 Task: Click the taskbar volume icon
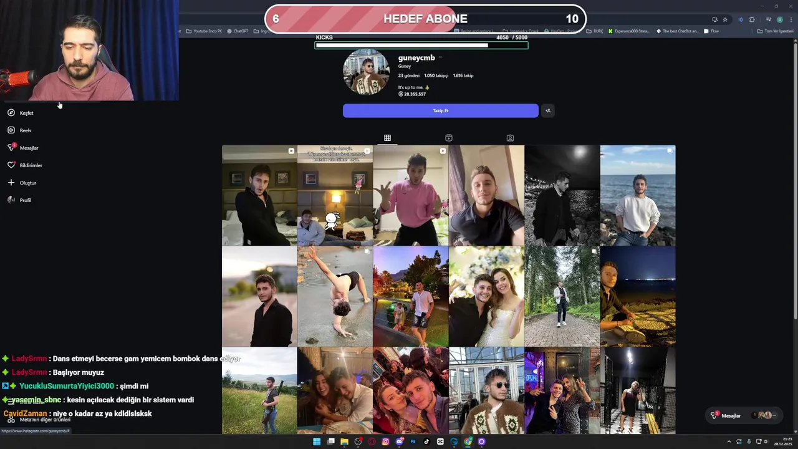[x=766, y=442]
